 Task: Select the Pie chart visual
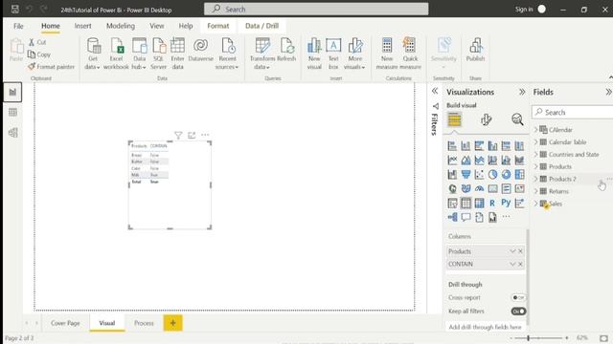tap(492, 174)
